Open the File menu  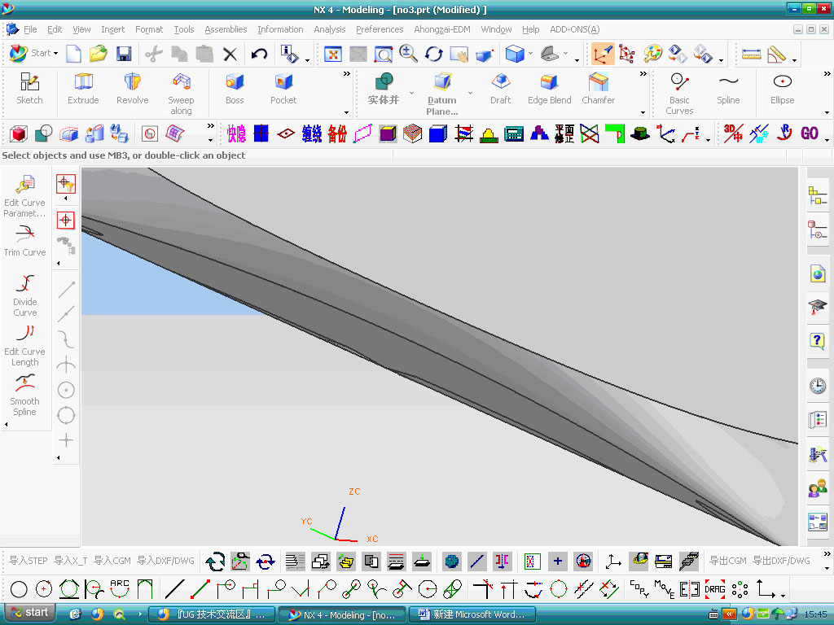30,29
